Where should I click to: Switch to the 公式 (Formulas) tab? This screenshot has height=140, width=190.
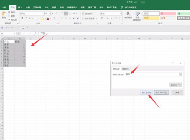point(47,7)
